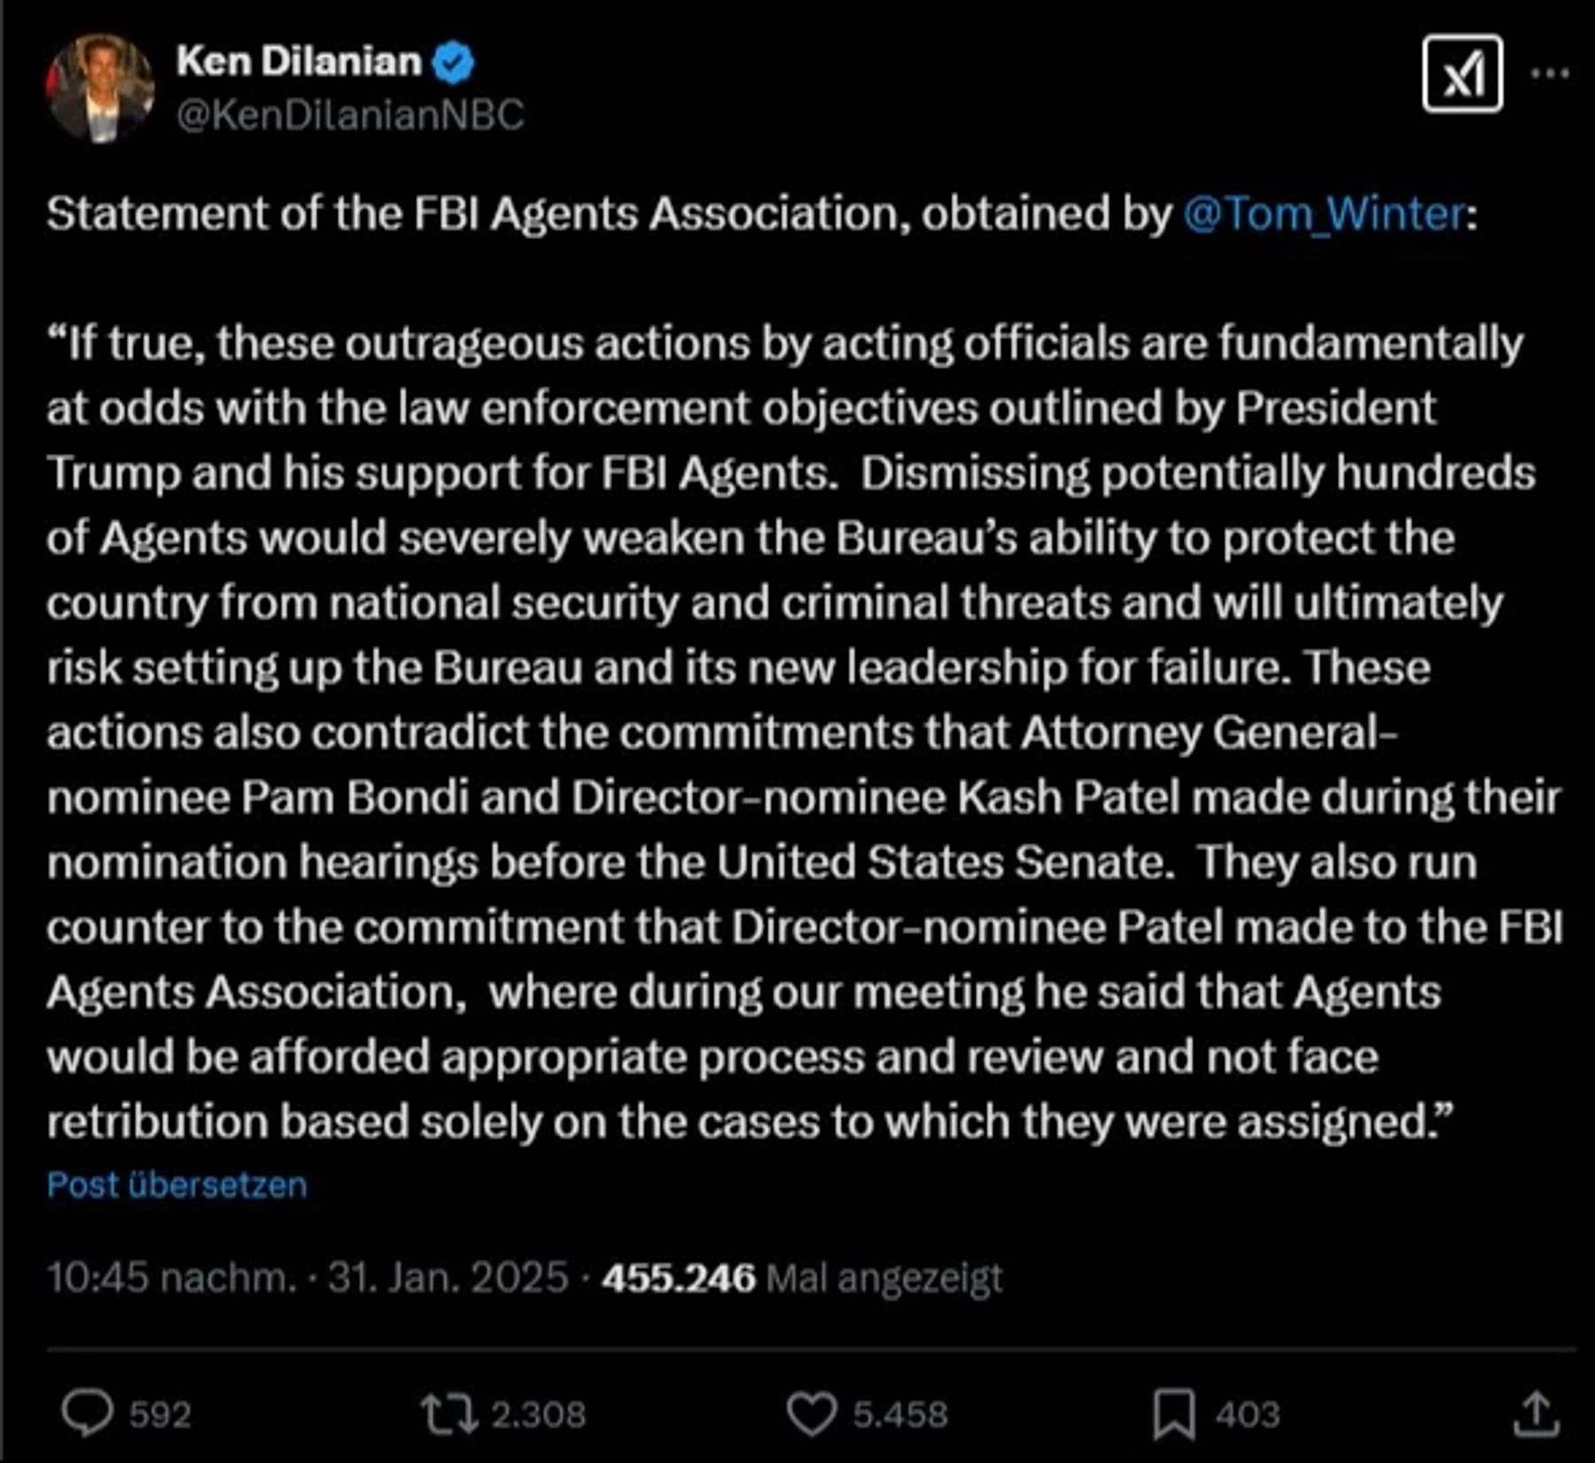
Task: Click the 5.458 likes count
Action: point(900,1414)
